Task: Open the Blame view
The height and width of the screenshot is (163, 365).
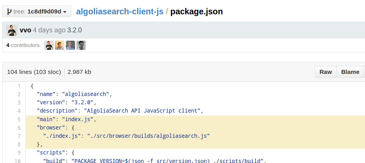Action: (x=350, y=72)
